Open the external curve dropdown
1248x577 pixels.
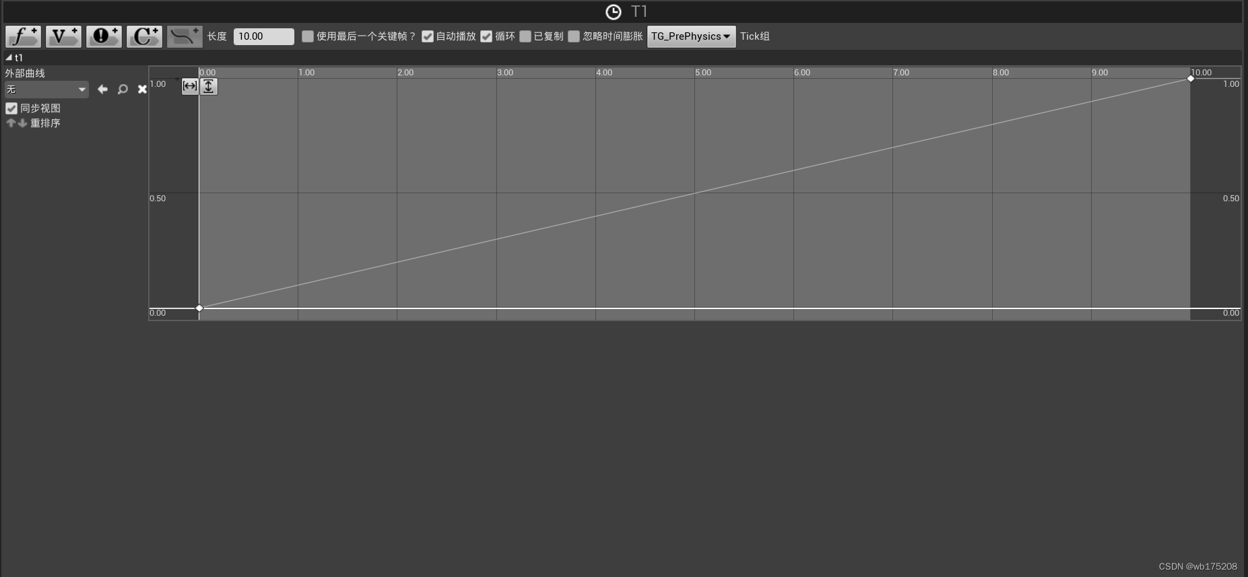[46, 90]
